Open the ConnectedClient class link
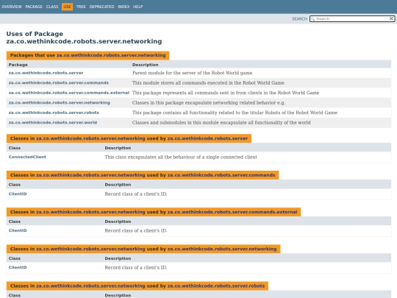Viewport: 397px width, 298px height. tap(27, 157)
